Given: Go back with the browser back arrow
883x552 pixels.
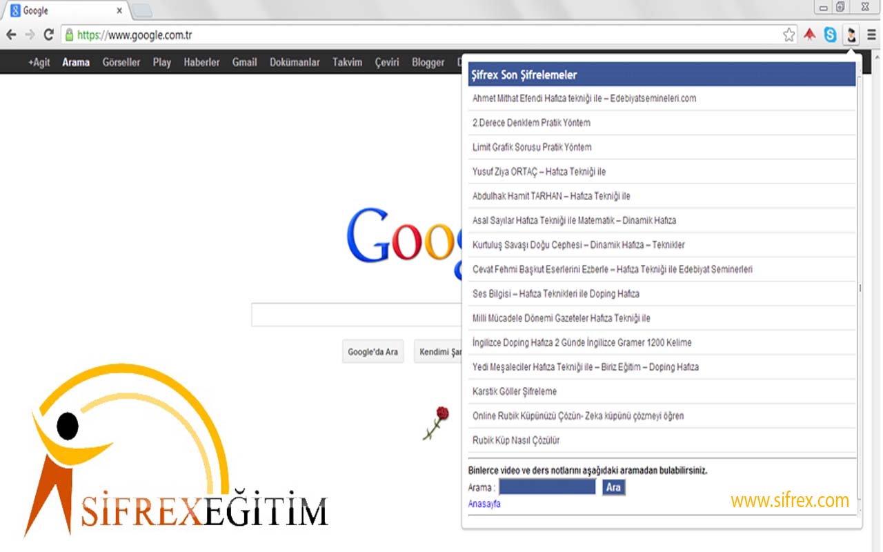Looking at the screenshot, I should [x=11, y=35].
